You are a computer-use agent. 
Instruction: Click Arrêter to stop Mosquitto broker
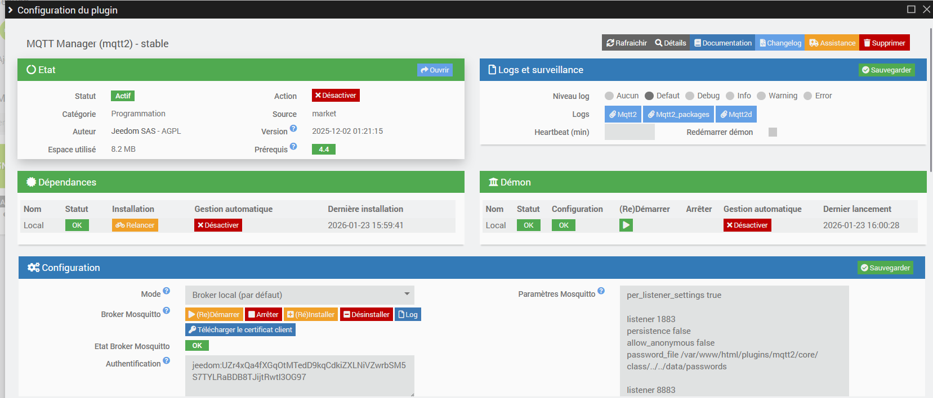pos(264,314)
